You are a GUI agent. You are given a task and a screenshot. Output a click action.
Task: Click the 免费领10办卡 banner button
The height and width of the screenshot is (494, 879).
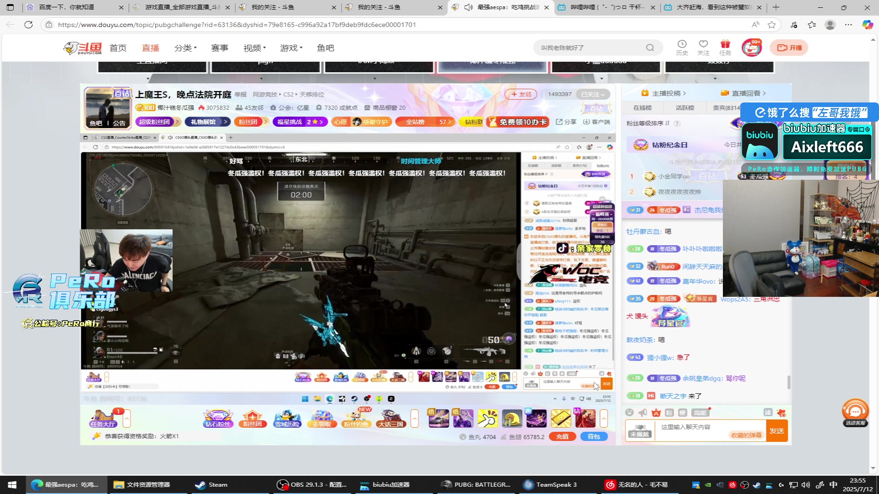518,122
